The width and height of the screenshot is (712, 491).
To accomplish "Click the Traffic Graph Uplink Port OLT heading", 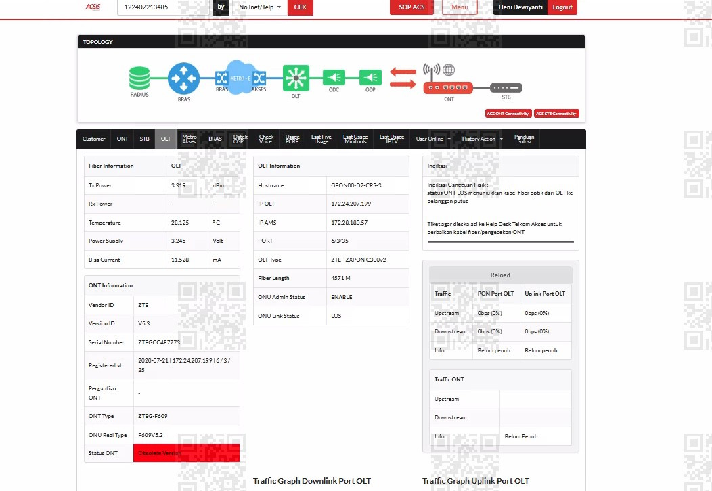I will tap(475, 481).
